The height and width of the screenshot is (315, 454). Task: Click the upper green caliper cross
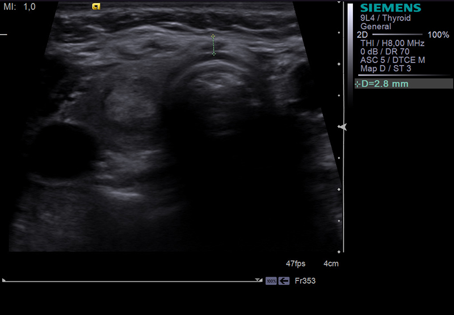coord(213,36)
